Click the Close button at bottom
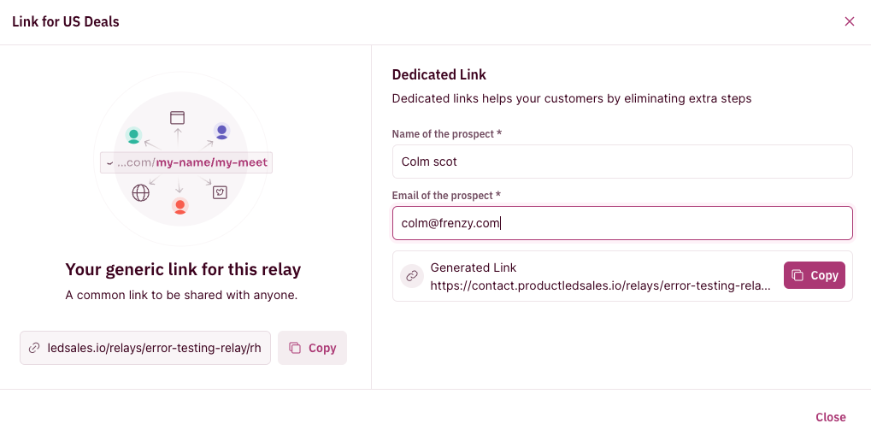 pos(831,417)
